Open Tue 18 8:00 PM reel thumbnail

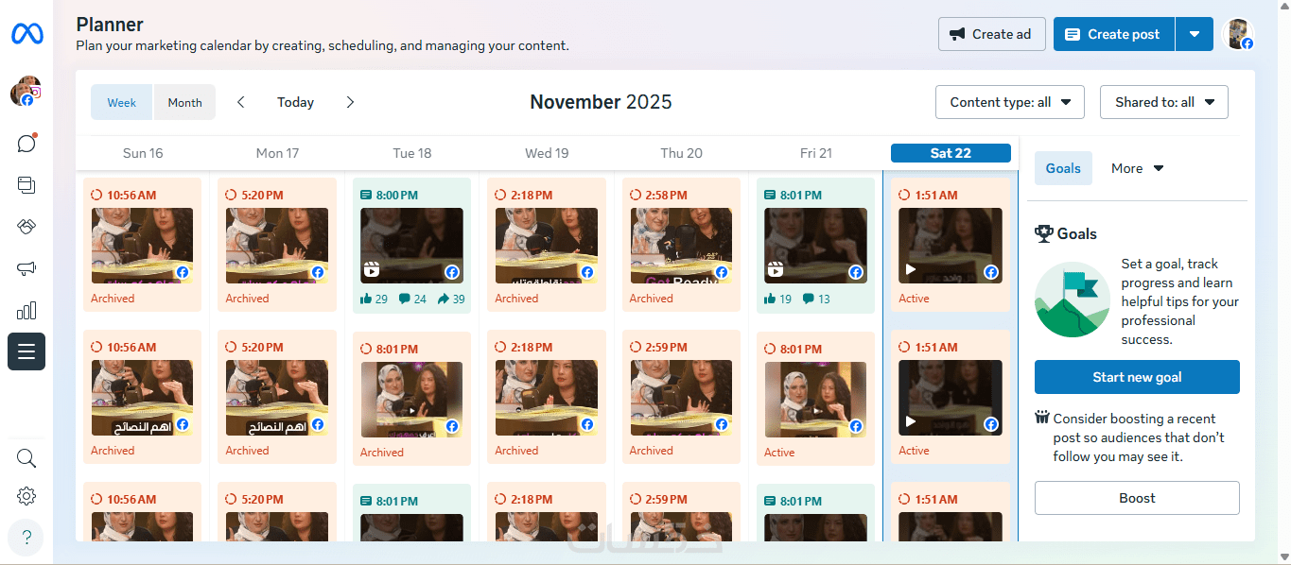pyautogui.click(x=411, y=246)
